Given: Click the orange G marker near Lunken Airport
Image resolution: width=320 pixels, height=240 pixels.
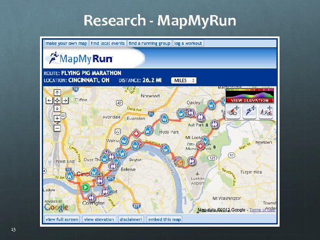Looking at the screenshot, I should 180,163.
